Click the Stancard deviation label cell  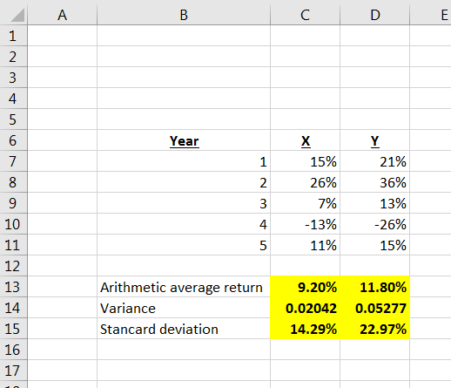[184, 329]
